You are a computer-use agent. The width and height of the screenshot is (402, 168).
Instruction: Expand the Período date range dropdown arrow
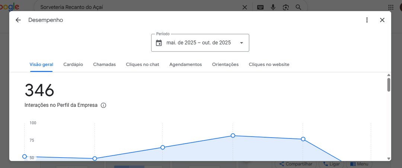tap(241, 43)
